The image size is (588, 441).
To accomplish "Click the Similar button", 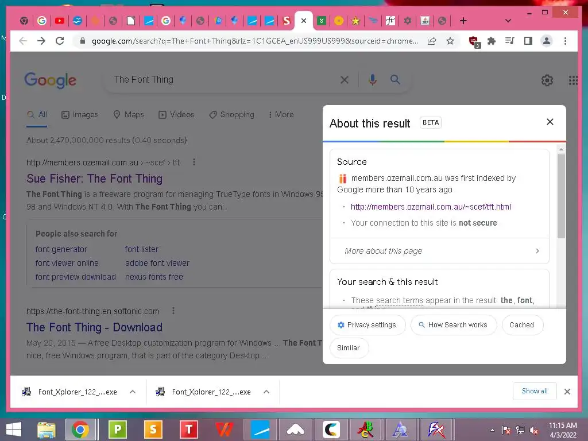I will click(x=349, y=348).
